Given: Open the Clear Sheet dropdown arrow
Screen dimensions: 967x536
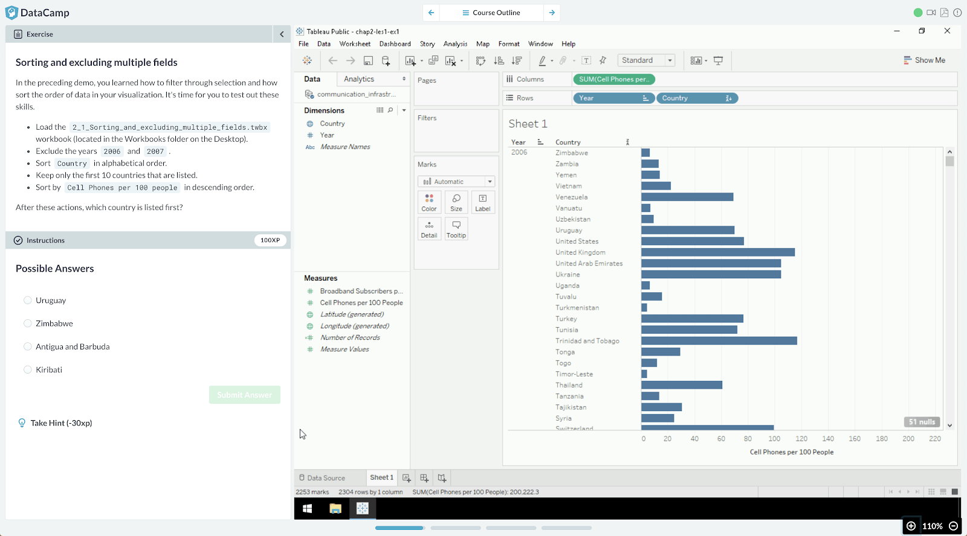Looking at the screenshot, I should tap(462, 61).
